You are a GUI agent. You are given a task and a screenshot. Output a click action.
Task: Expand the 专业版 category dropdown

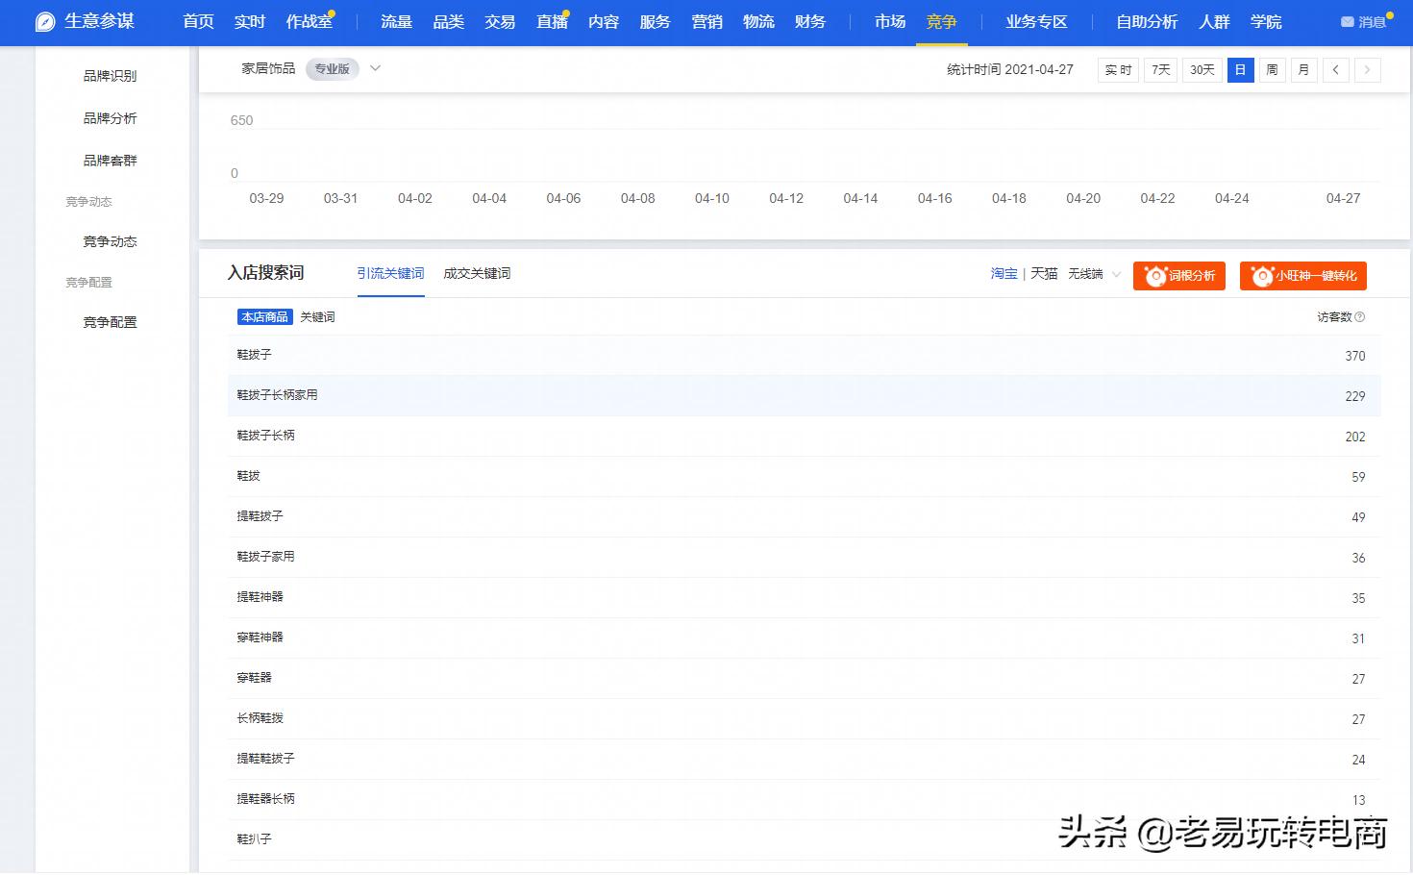pos(374,68)
